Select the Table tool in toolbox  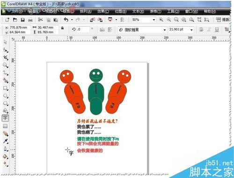point(5,126)
